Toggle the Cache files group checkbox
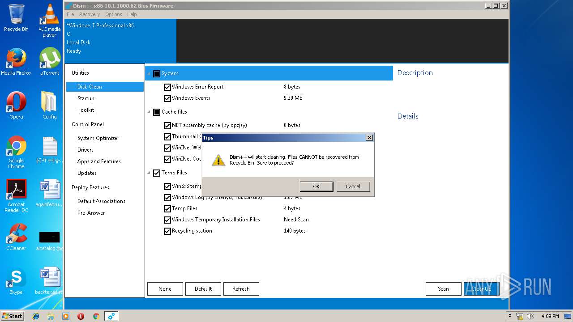This screenshot has height=322, width=573. [x=157, y=112]
